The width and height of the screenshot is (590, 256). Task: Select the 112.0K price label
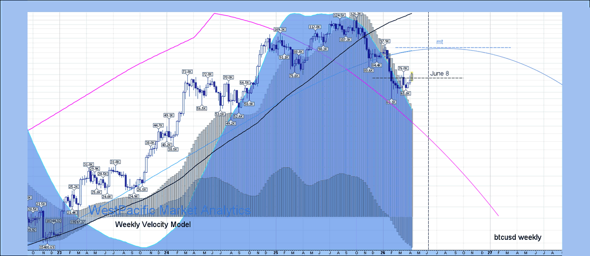pyautogui.click(x=315, y=26)
